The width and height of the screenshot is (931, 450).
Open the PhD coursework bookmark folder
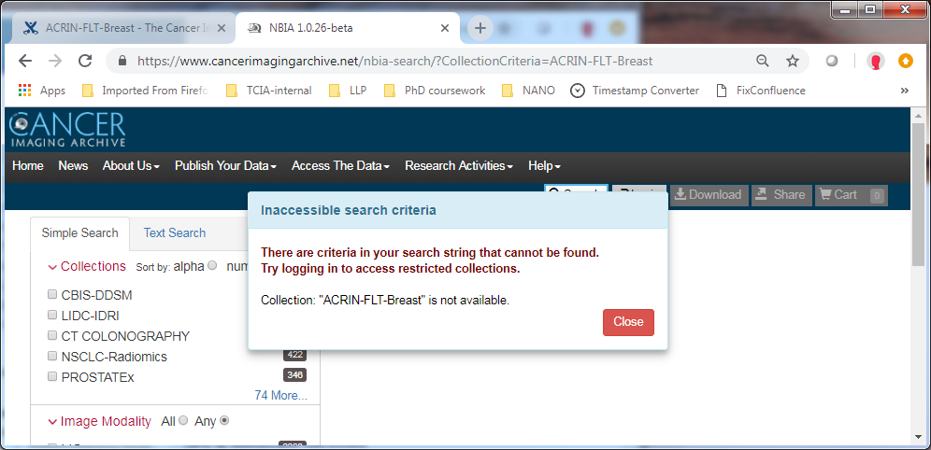pyautogui.click(x=435, y=91)
